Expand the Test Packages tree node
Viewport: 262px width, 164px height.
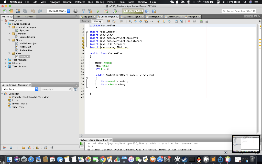(6, 60)
